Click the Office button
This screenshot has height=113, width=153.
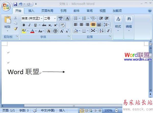tap(6, 6)
